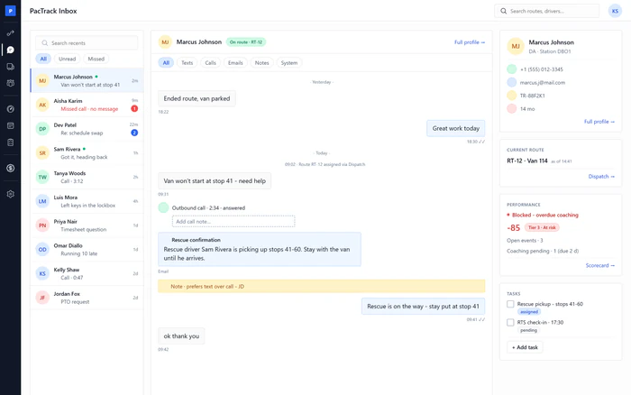
Task: Open the Team people icon in sidebar
Action: (x=11, y=83)
